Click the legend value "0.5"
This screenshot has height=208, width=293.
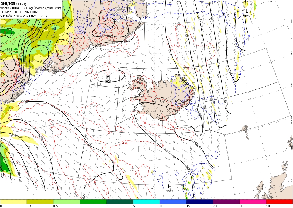(55, 206)
